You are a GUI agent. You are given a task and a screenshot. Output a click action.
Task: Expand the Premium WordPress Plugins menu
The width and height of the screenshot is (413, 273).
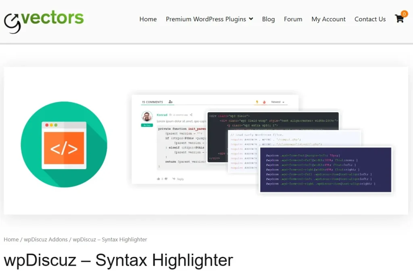[x=209, y=19]
